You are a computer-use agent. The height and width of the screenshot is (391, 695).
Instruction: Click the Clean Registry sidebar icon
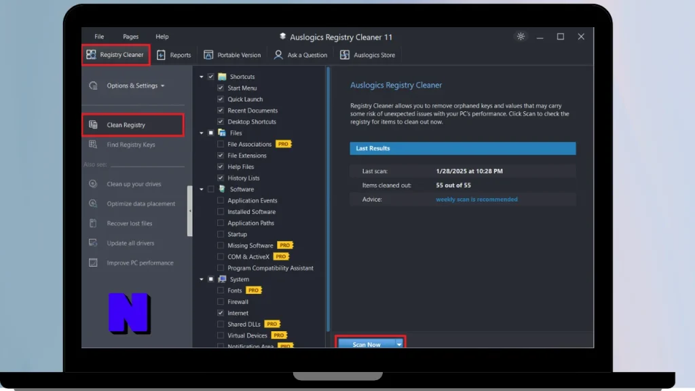(x=93, y=125)
